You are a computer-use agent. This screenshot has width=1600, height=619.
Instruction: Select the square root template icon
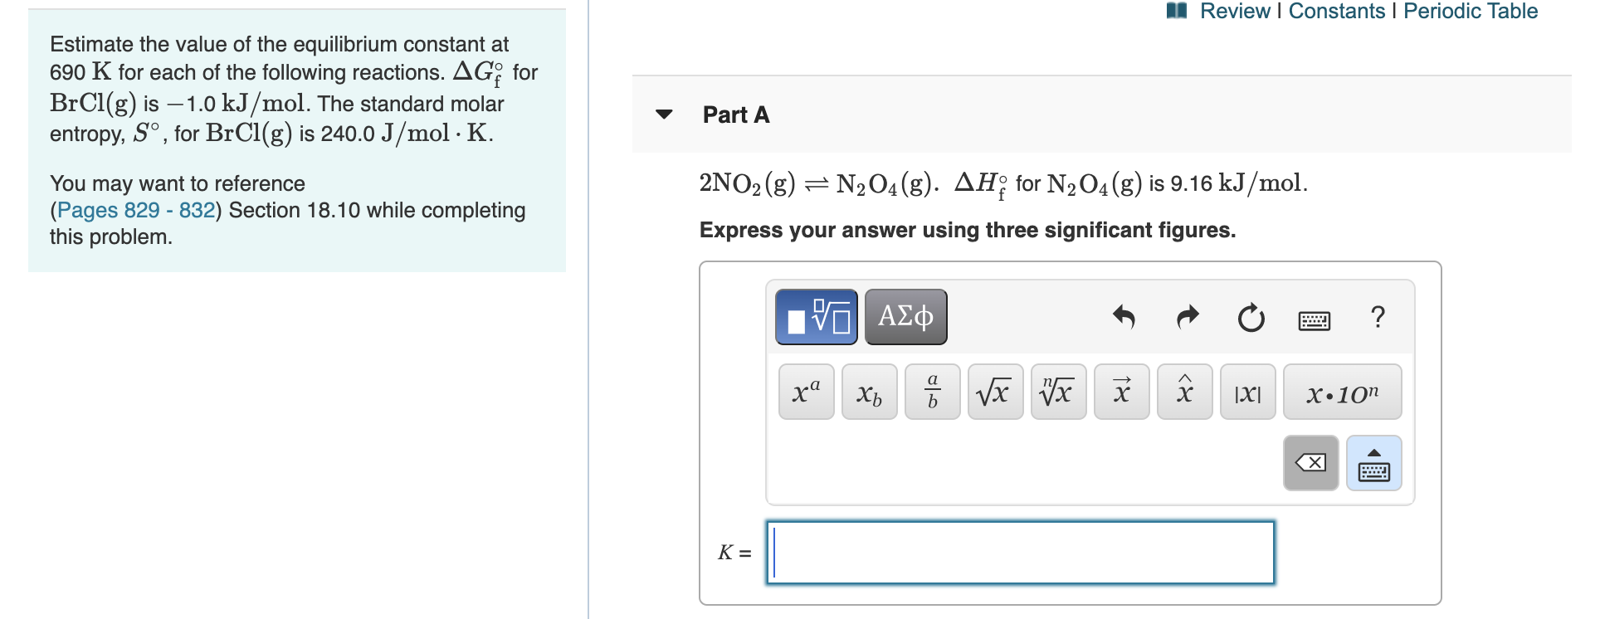pos(995,391)
